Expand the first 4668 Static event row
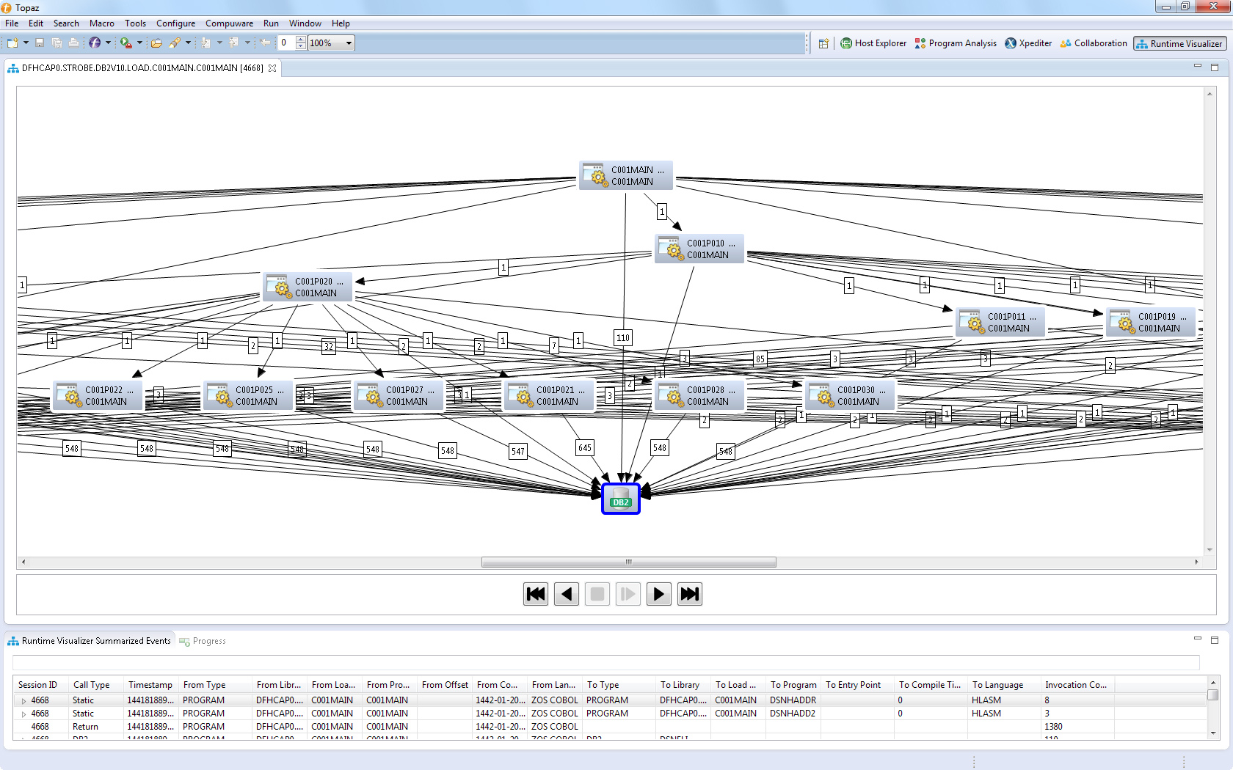1233x770 pixels. click(x=22, y=700)
